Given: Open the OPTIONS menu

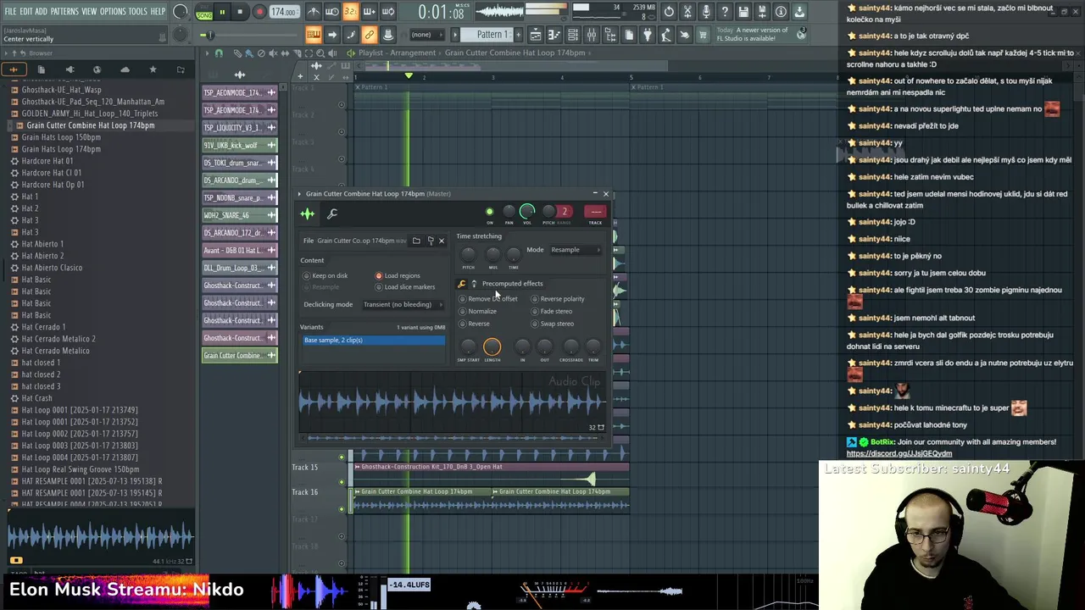Looking at the screenshot, I should click(x=113, y=12).
